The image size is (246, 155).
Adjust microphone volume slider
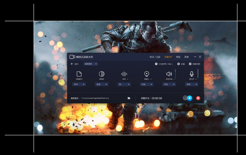(x=198, y=74)
